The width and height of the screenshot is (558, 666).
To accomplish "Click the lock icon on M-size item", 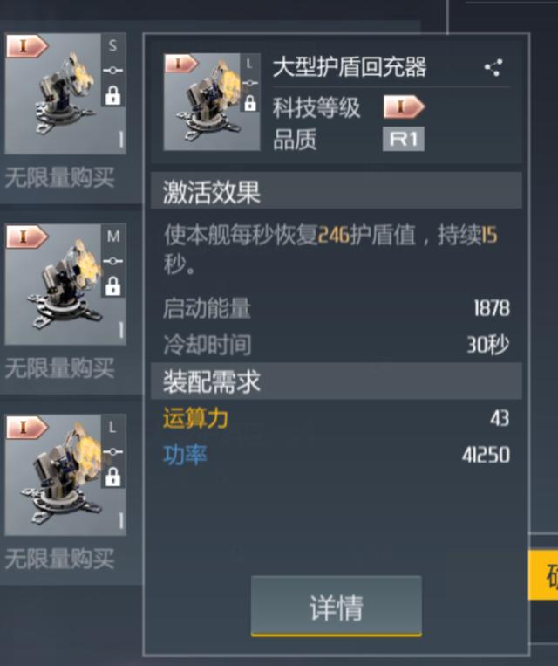I will click(x=112, y=285).
